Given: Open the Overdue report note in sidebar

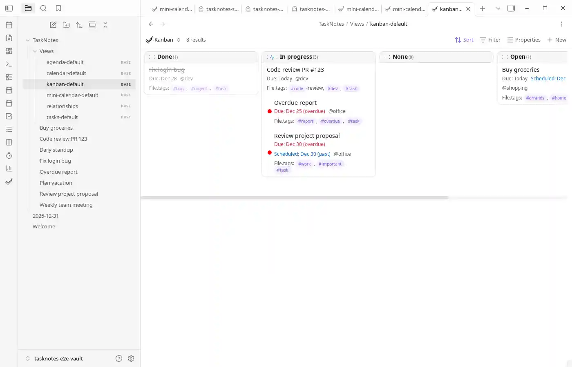Looking at the screenshot, I should click(58, 172).
